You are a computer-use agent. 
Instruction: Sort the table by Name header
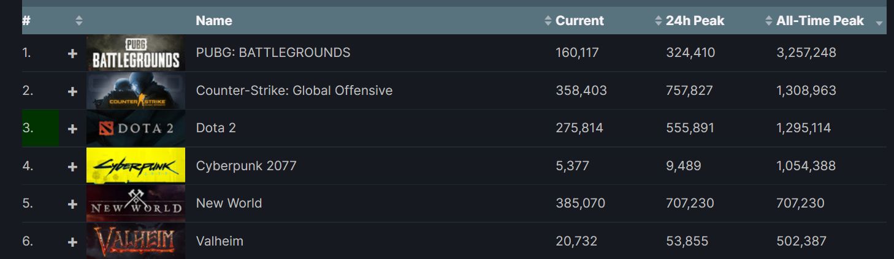(x=214, y=21)
